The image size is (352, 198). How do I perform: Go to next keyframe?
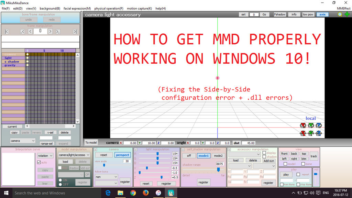tap(58, 32)
